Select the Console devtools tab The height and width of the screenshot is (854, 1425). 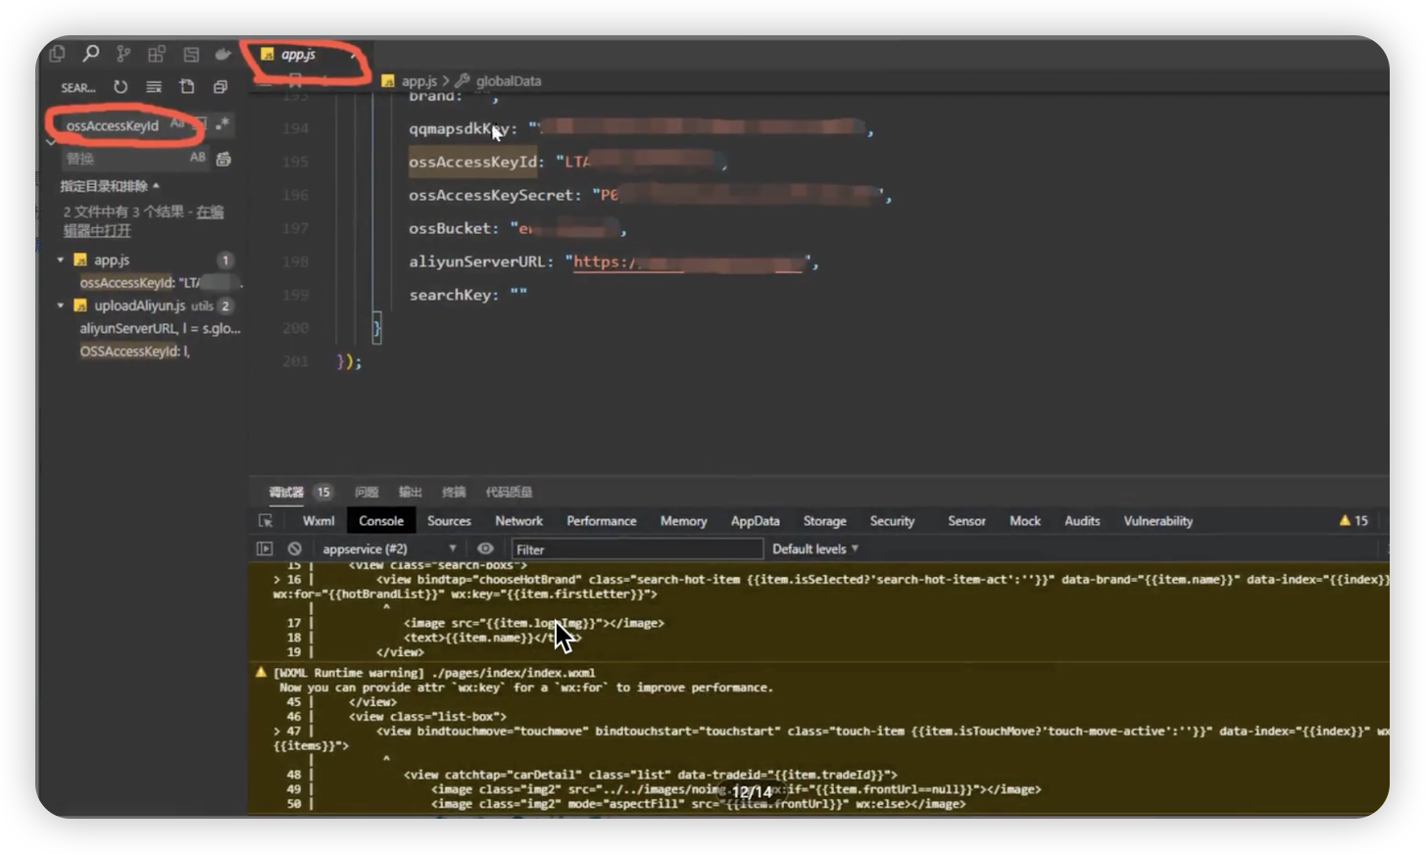[381, 521]
